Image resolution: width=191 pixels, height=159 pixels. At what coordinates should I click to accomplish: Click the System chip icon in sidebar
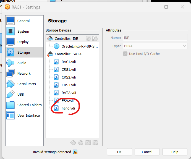coord(11,31)
